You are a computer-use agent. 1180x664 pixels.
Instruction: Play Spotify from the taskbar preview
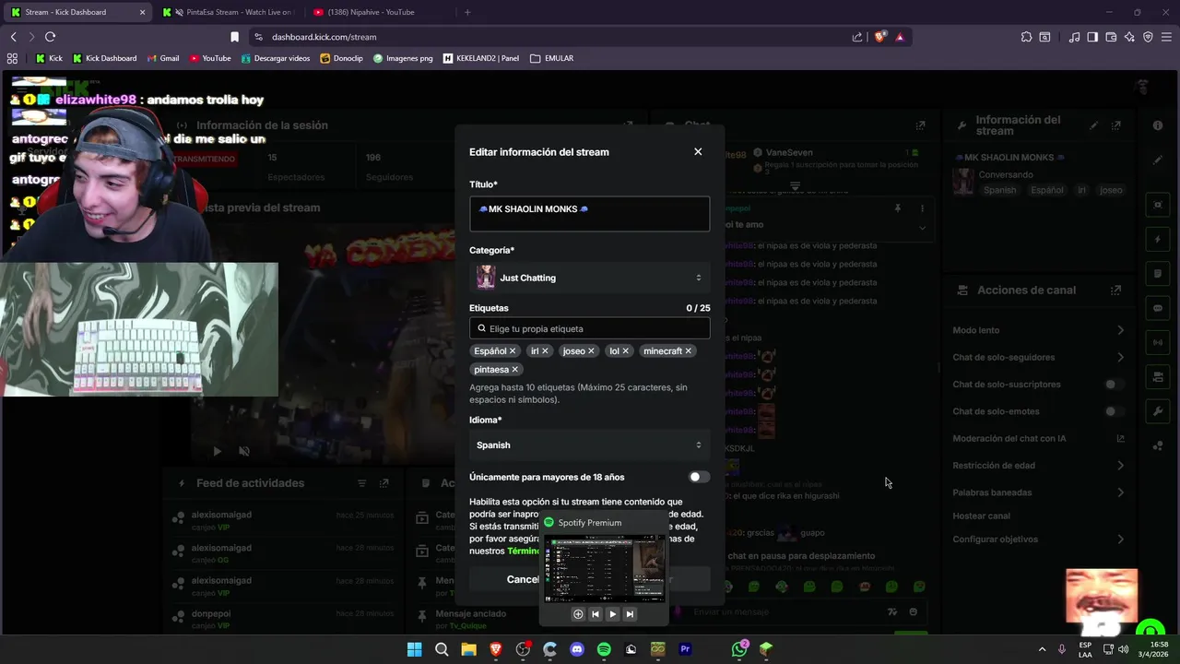point(612,614)
